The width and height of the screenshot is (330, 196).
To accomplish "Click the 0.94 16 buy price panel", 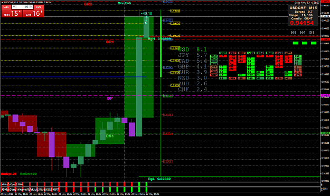I will tap(33, 14).
